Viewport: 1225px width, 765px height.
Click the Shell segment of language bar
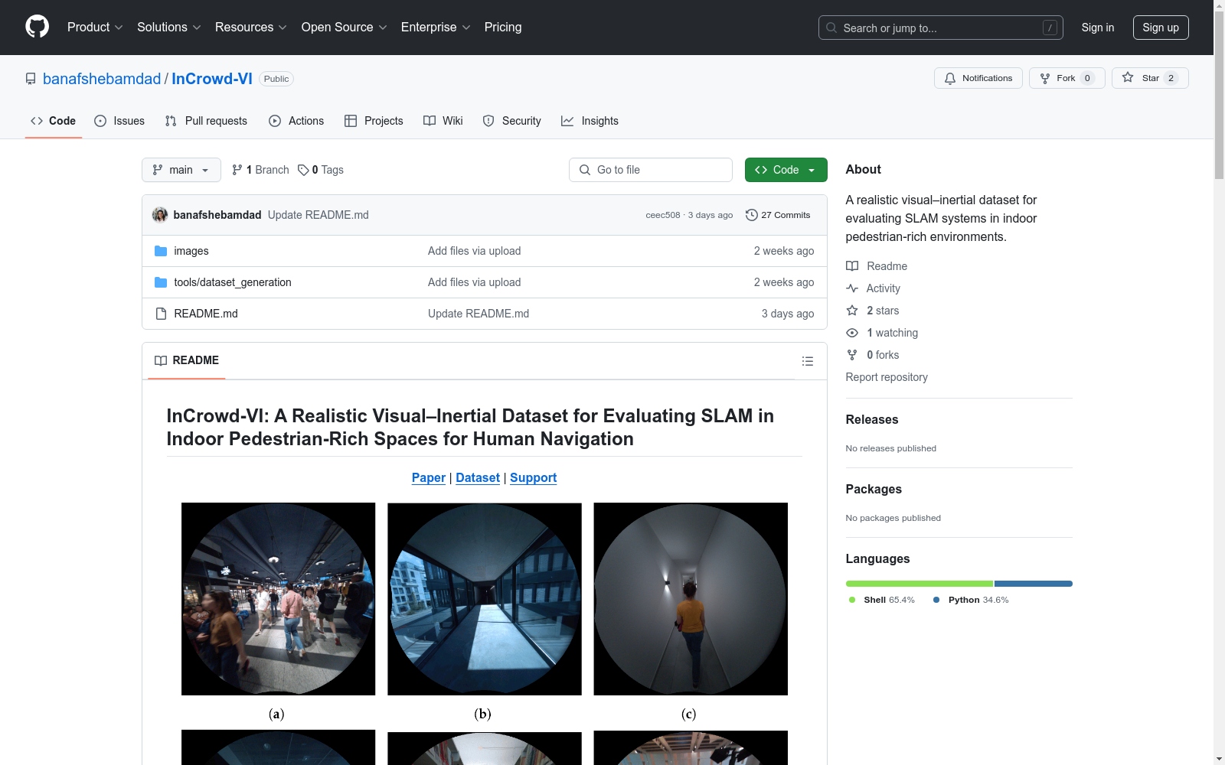(920, 584)
